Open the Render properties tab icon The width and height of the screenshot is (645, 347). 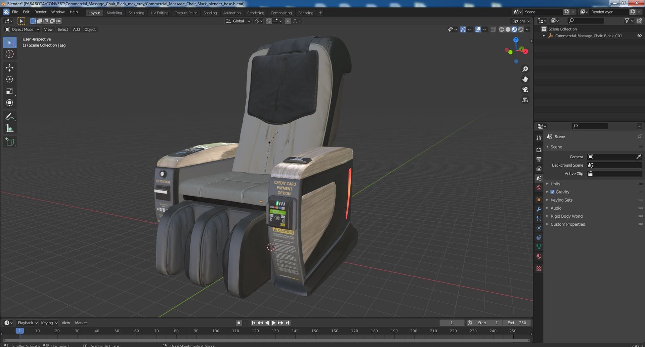point(539,150)
